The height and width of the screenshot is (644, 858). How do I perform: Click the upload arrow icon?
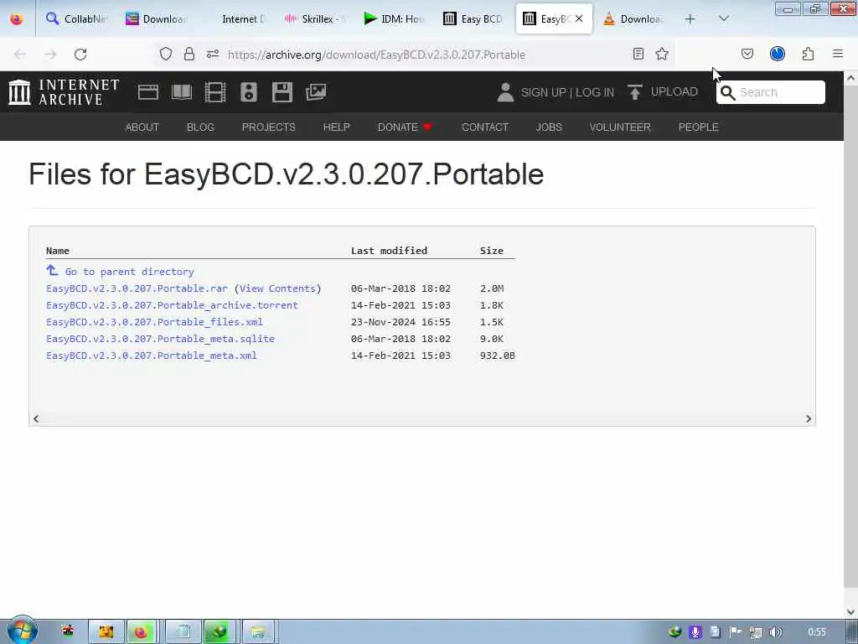[x=635, y=92]
